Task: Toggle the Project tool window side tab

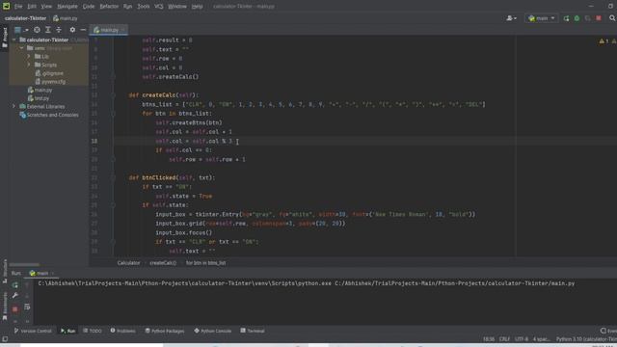Action: click(x=5, y=37)
